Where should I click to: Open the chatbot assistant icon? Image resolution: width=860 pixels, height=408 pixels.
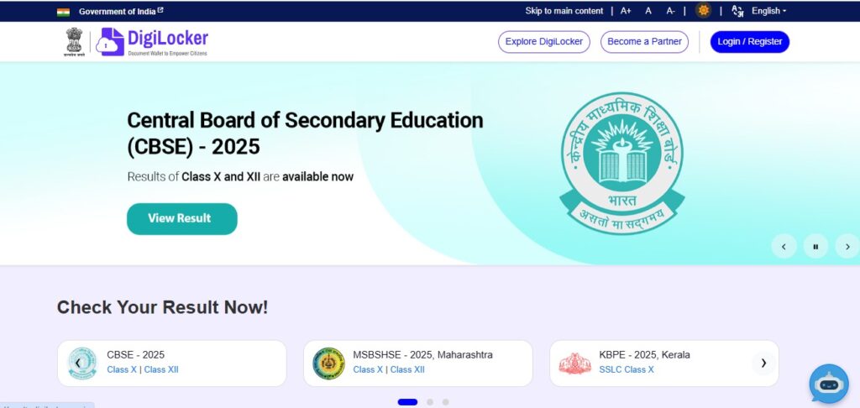tap(828, 384)
